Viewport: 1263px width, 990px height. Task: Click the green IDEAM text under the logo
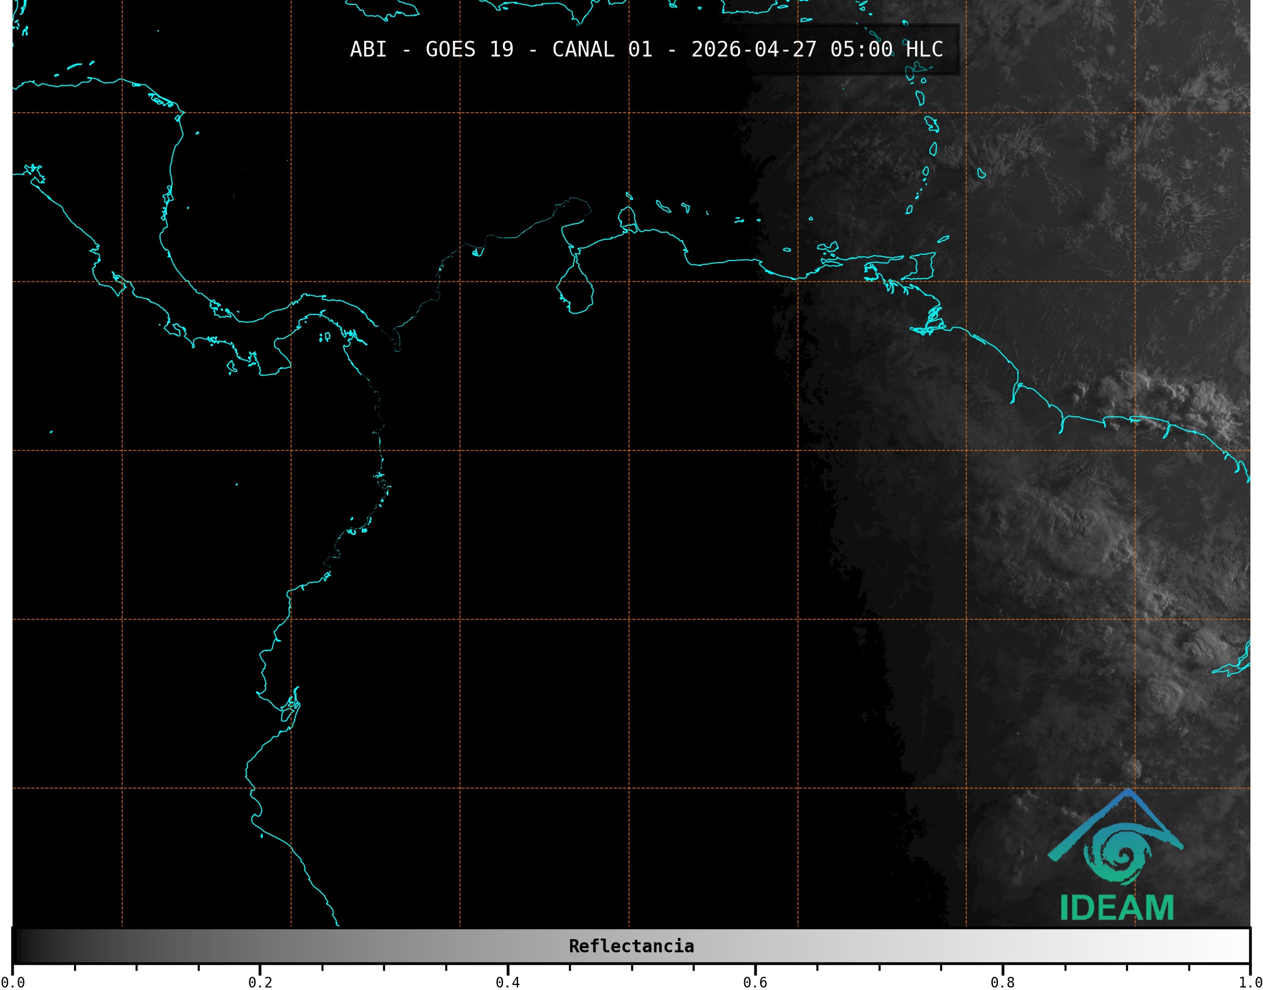tap(1117, 908)
